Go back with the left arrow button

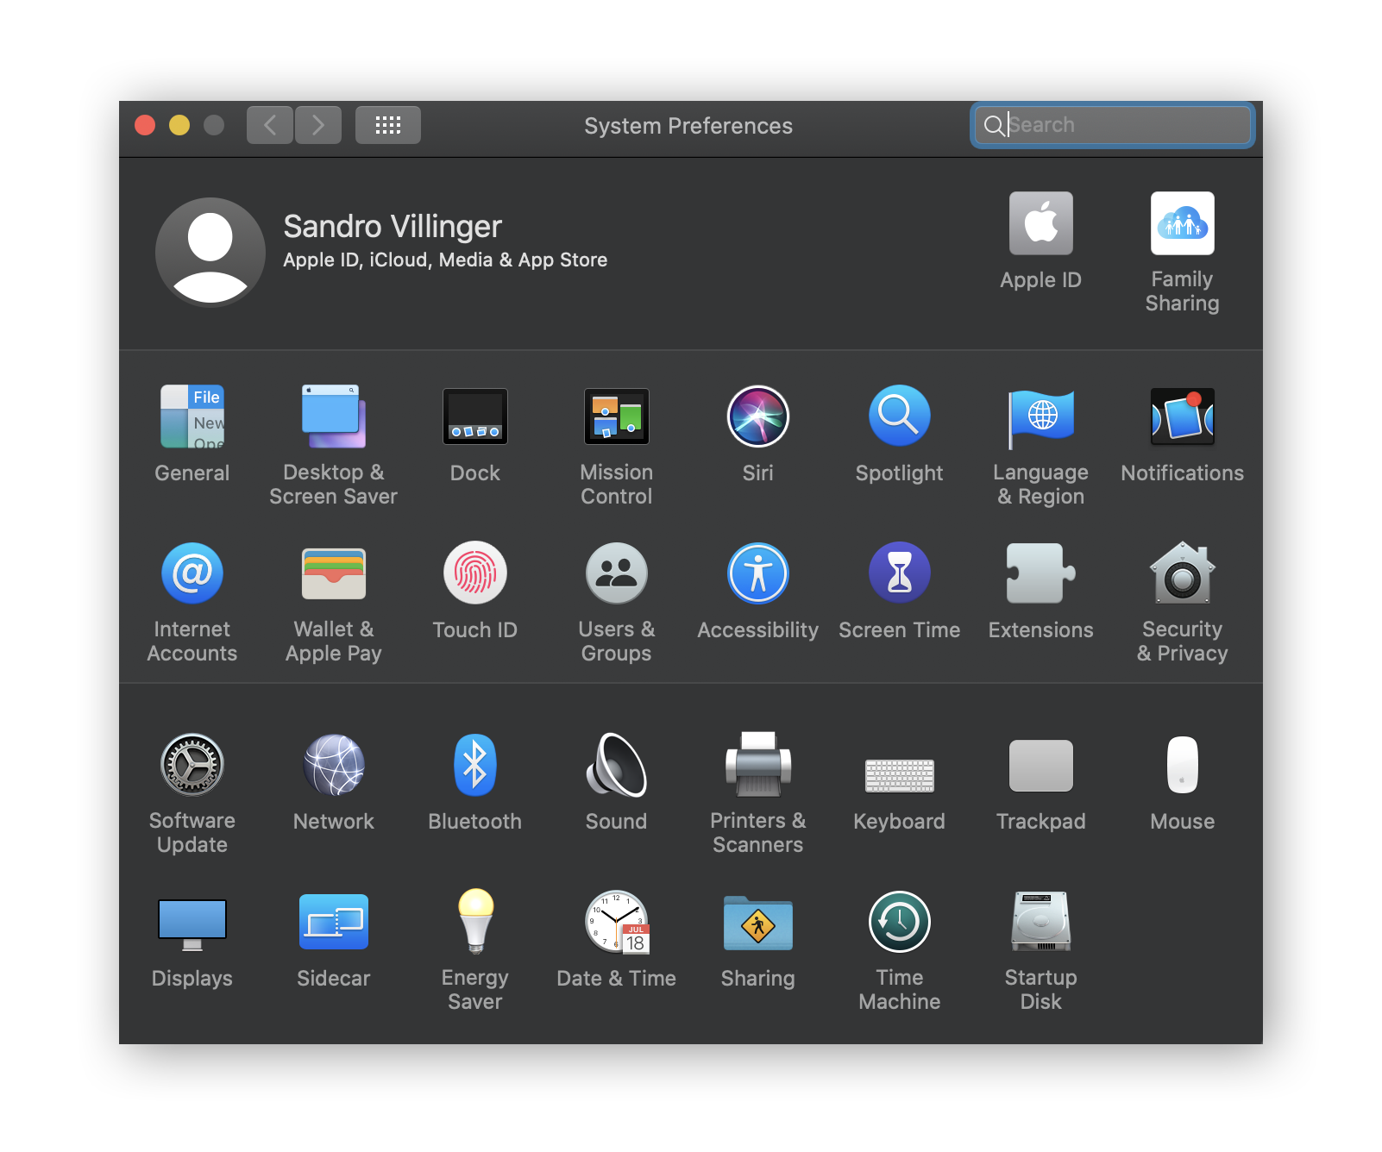click(270, 125)
